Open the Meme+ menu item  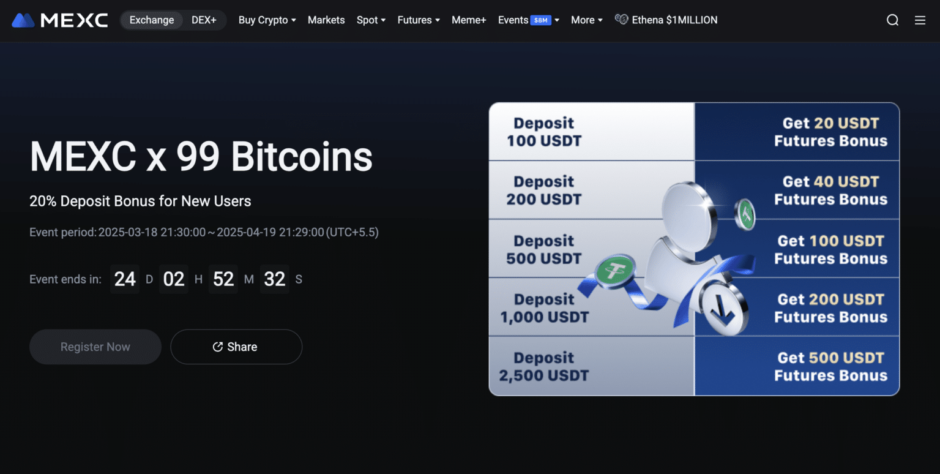point(469,20)
